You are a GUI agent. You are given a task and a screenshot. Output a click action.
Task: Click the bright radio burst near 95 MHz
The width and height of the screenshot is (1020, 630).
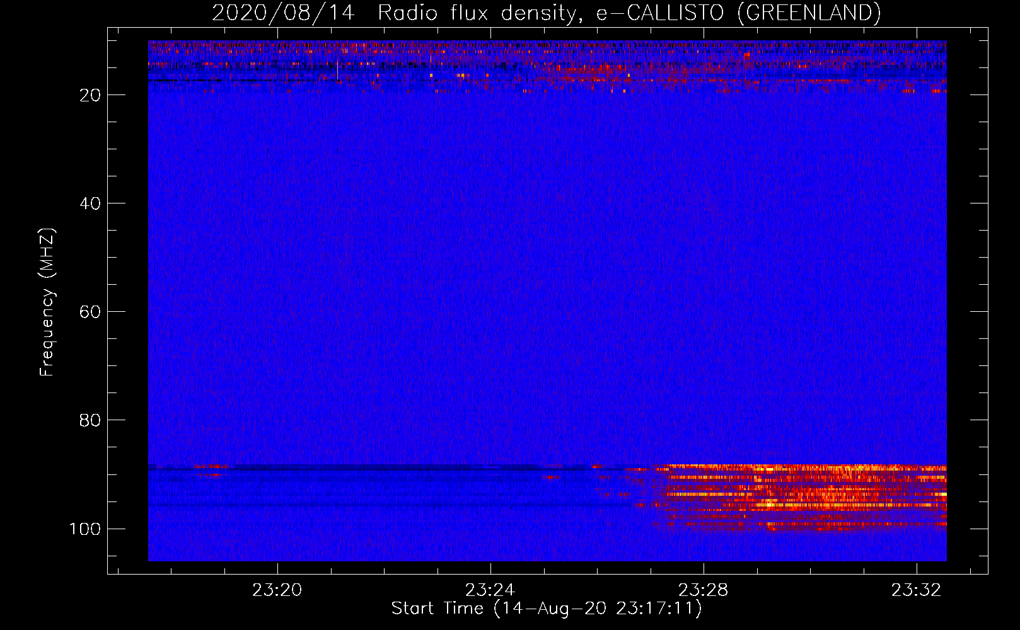807,498
